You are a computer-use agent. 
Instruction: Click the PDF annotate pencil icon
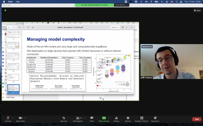point(33,27)
